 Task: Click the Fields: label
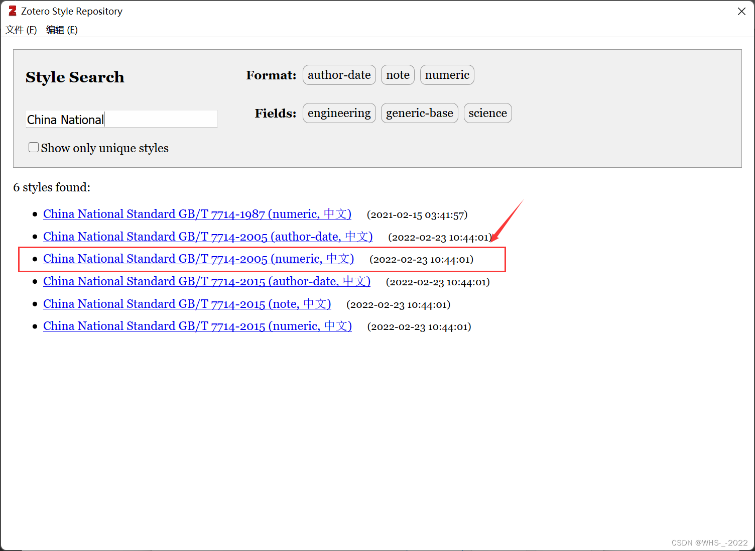click(276, 114)
